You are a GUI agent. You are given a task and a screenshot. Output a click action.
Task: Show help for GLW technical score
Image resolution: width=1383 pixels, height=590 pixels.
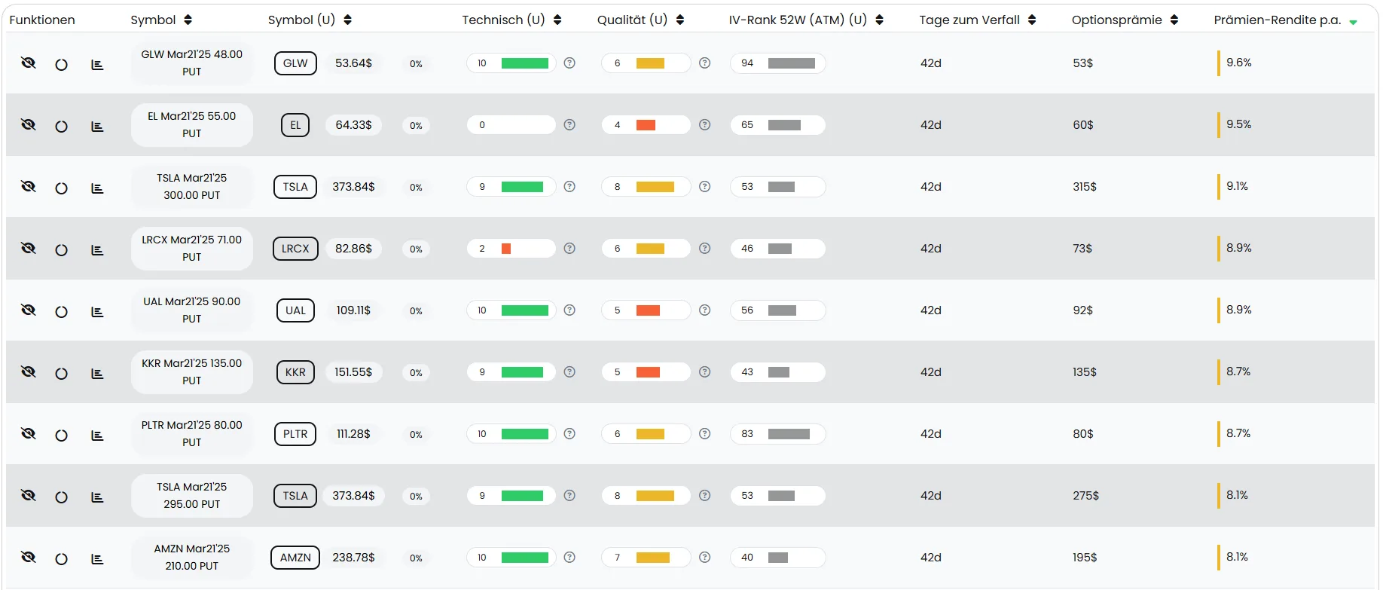(x=569, y=63)
